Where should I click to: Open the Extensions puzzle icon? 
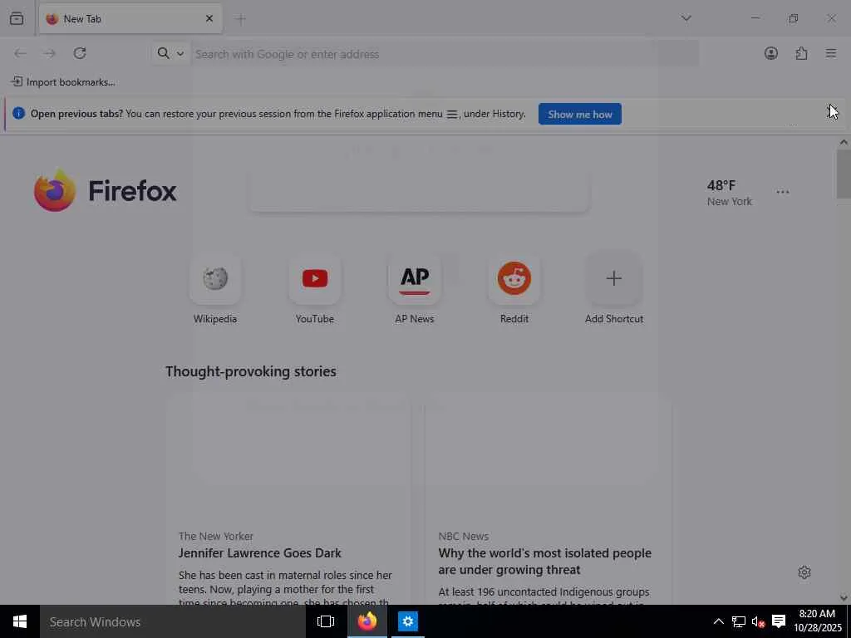point(801,53)
